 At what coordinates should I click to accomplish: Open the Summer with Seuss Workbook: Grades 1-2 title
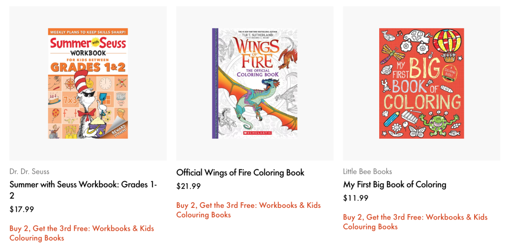point(83,190)
